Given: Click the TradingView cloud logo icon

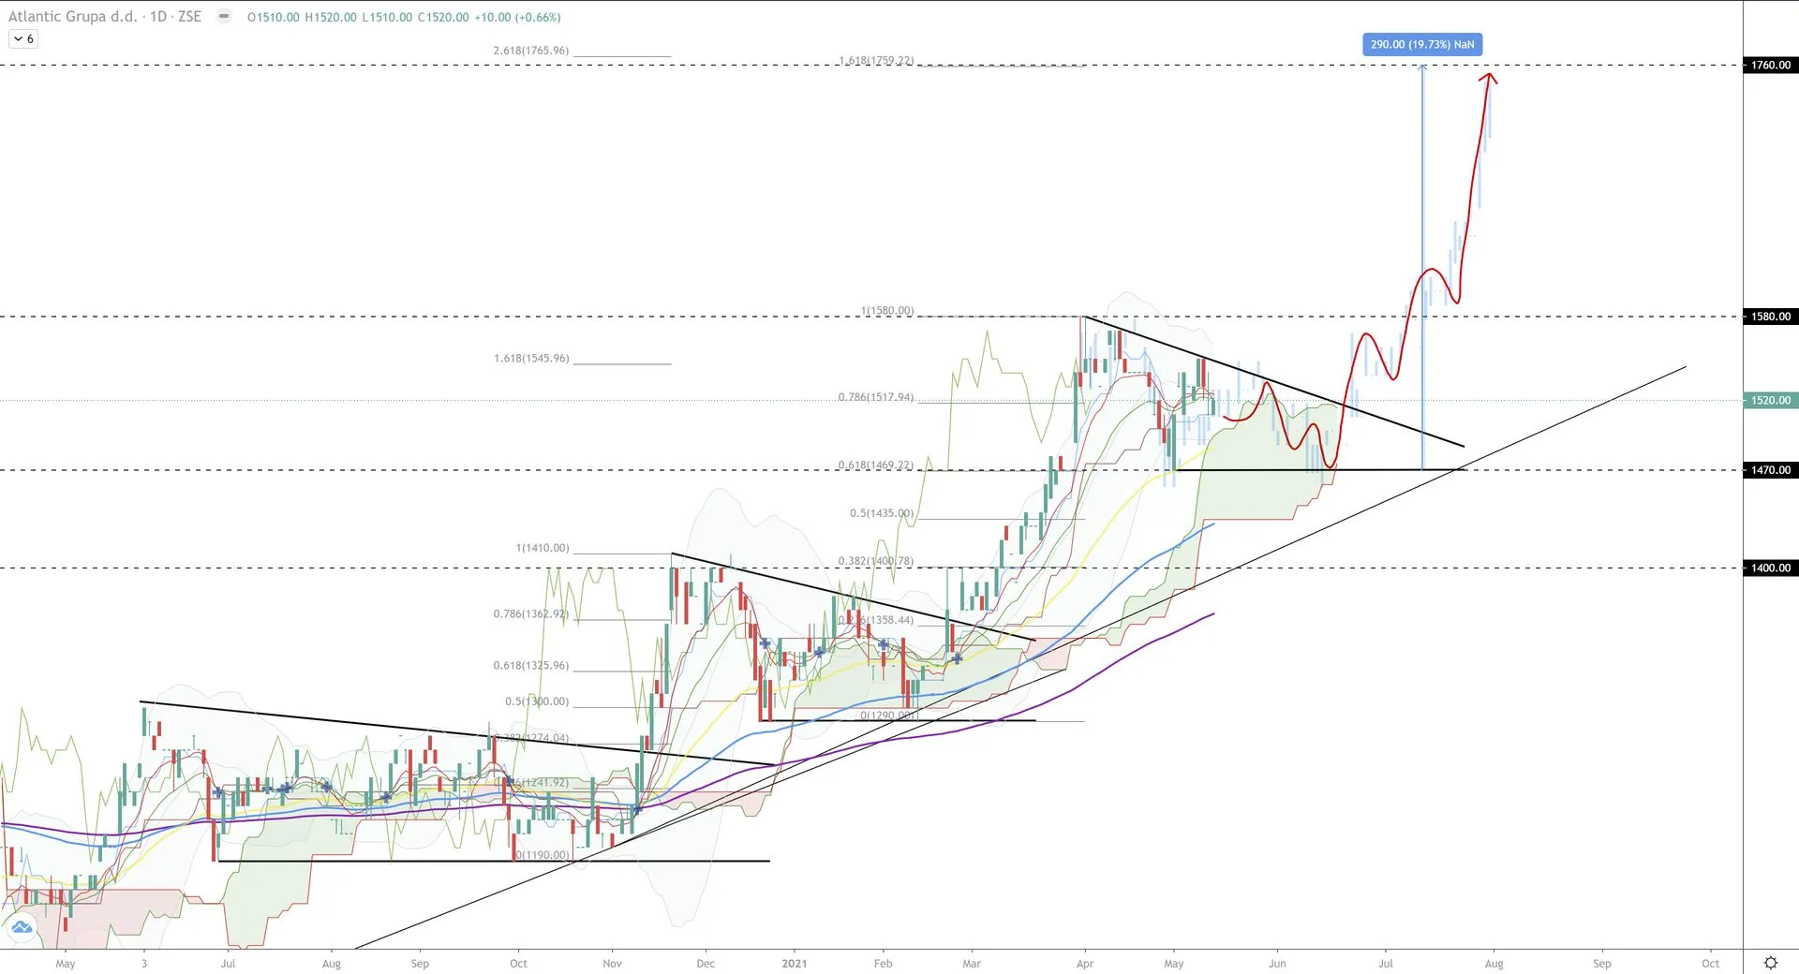Looking at the screenshot, I should 22,928.
